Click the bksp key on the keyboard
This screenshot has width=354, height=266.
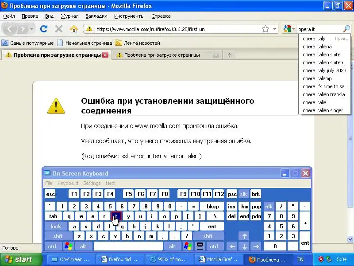click(212, 206)
